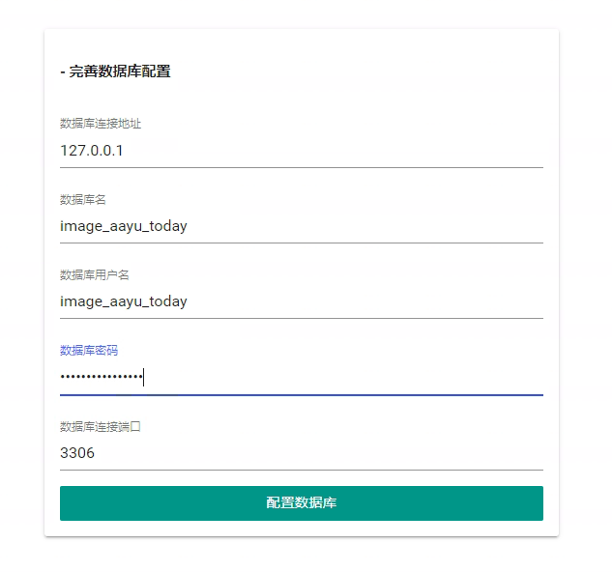Click the 数据库连接端口 field label
The image size is (612, 572).
point(101,426)
